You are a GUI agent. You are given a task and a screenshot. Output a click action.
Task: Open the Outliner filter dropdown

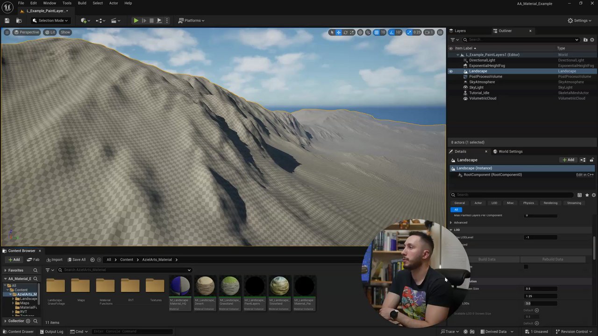tap(455, 40)
